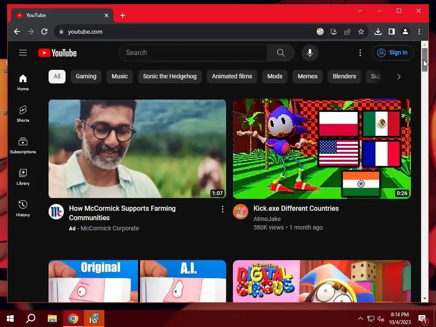Show hidden system tray icons

pos(360,318)
